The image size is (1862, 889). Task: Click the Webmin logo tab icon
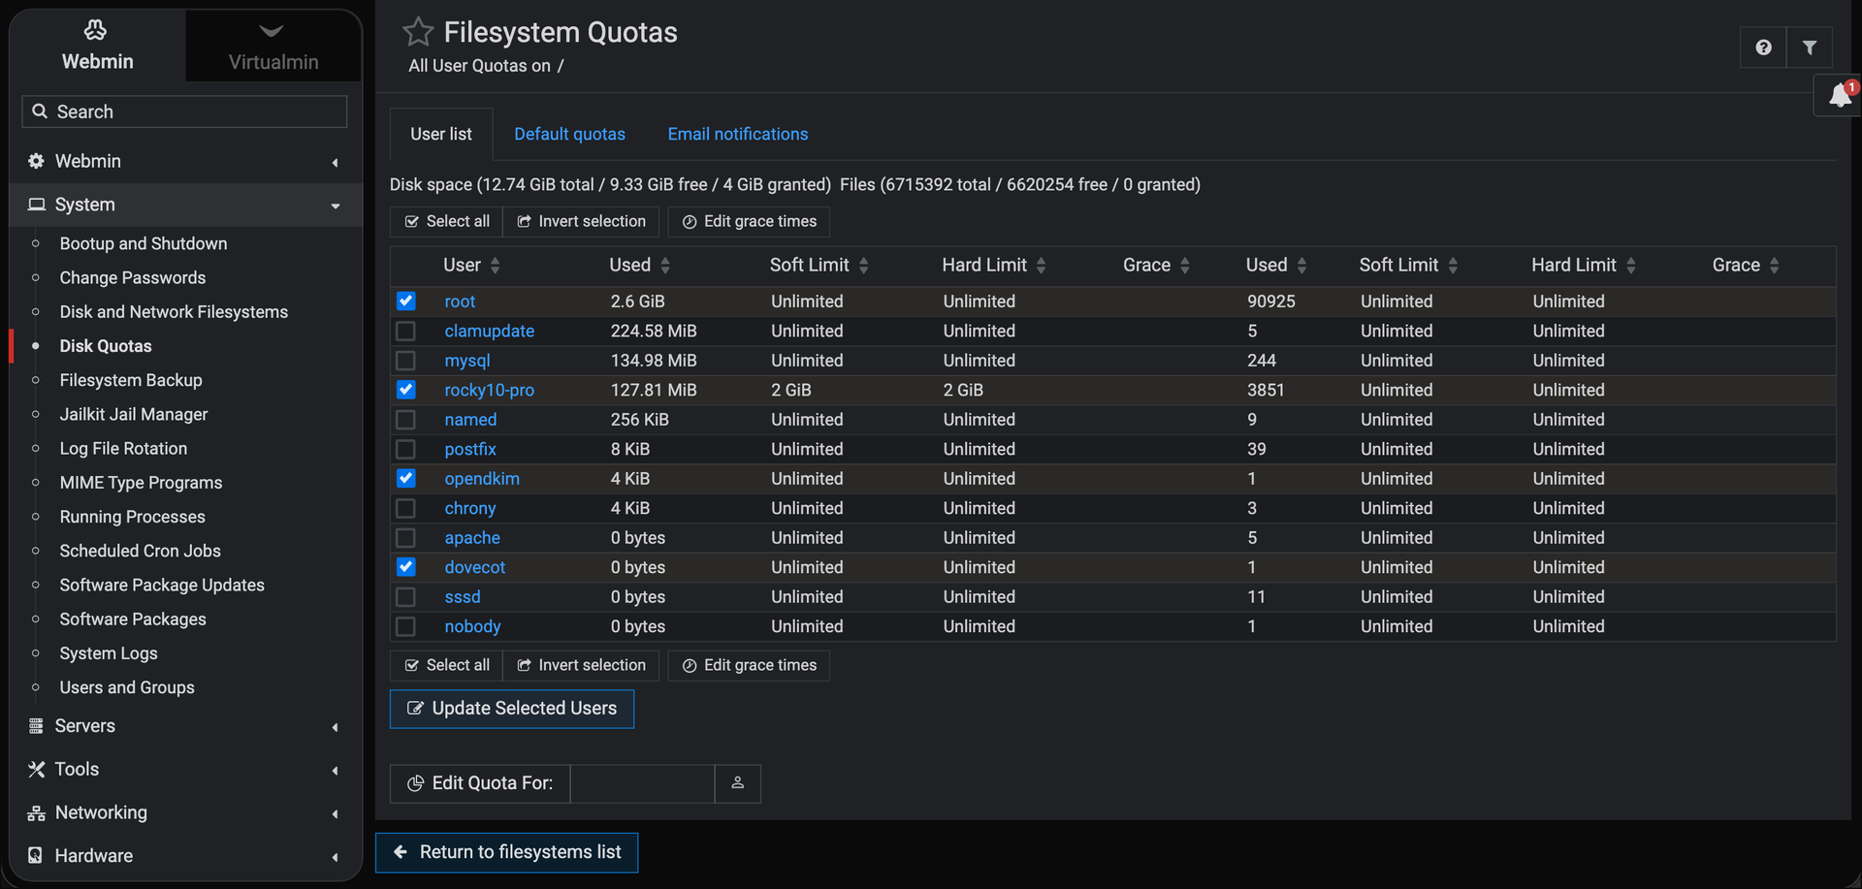click(96, 30)
